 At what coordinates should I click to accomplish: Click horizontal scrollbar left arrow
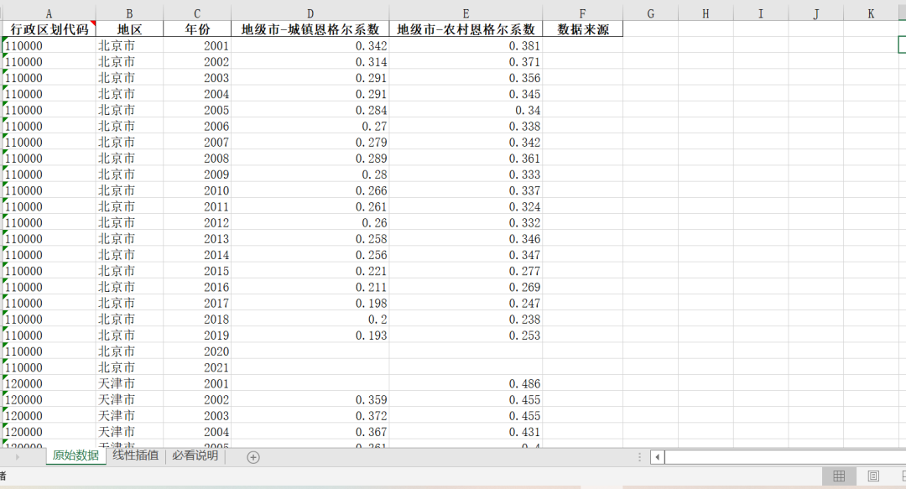click(657, 457)
